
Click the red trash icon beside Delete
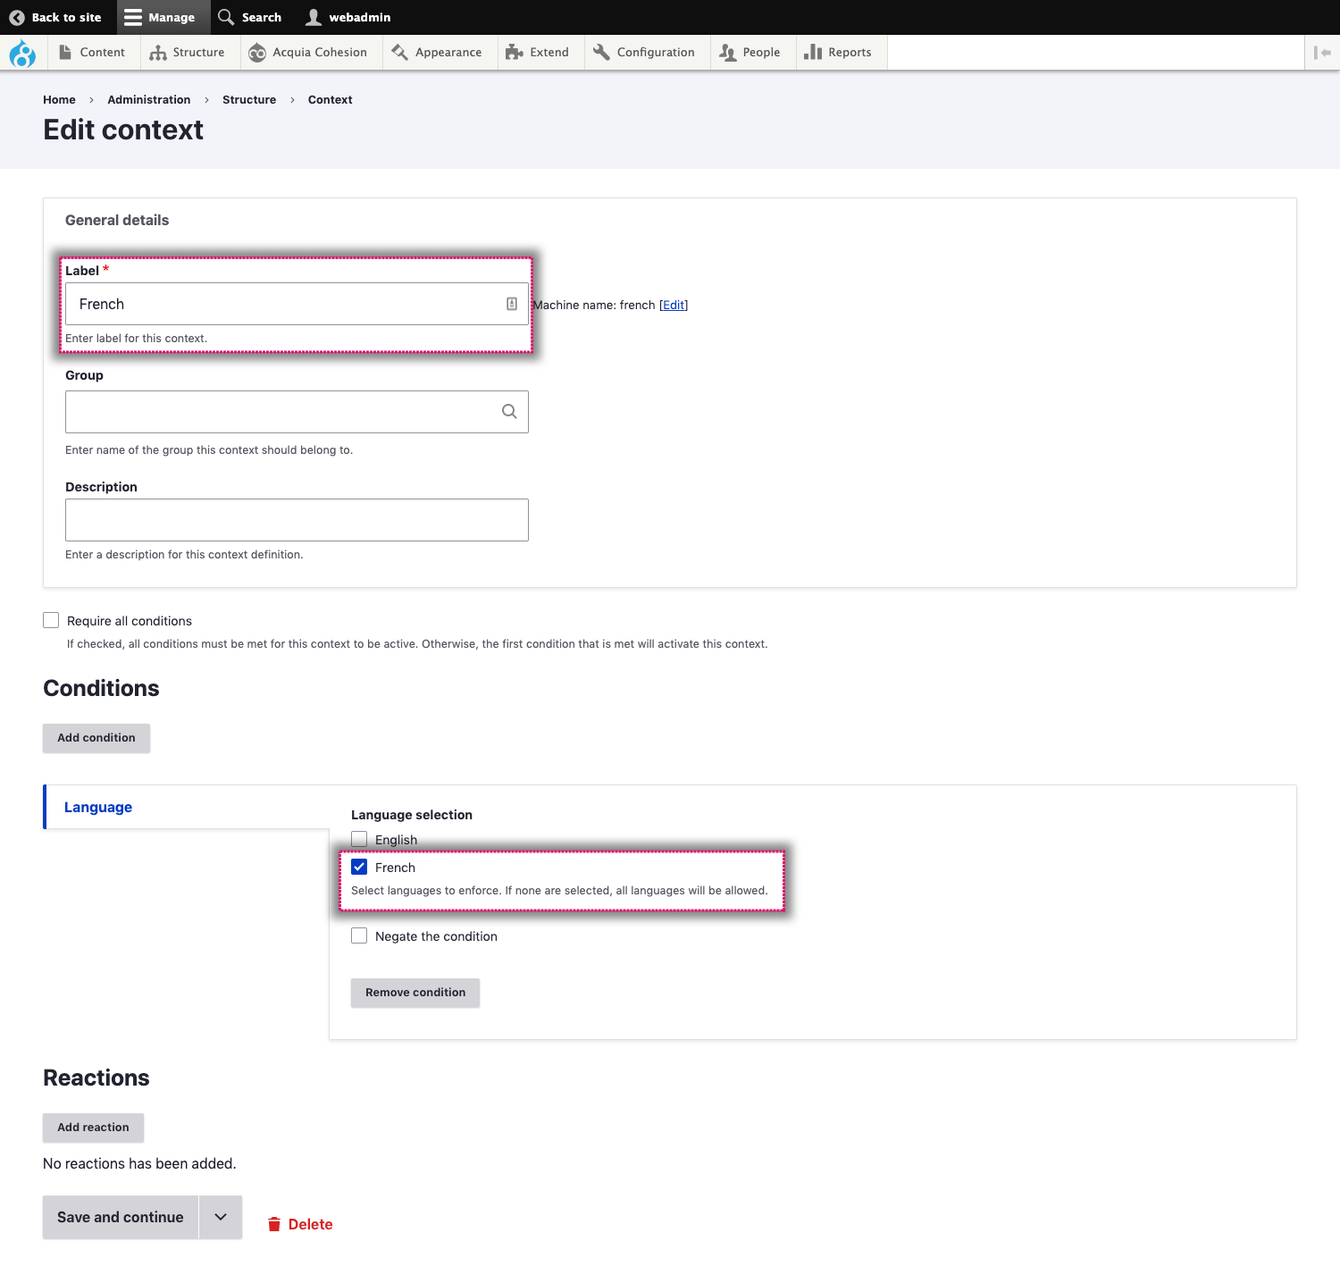click(274, 1224)
